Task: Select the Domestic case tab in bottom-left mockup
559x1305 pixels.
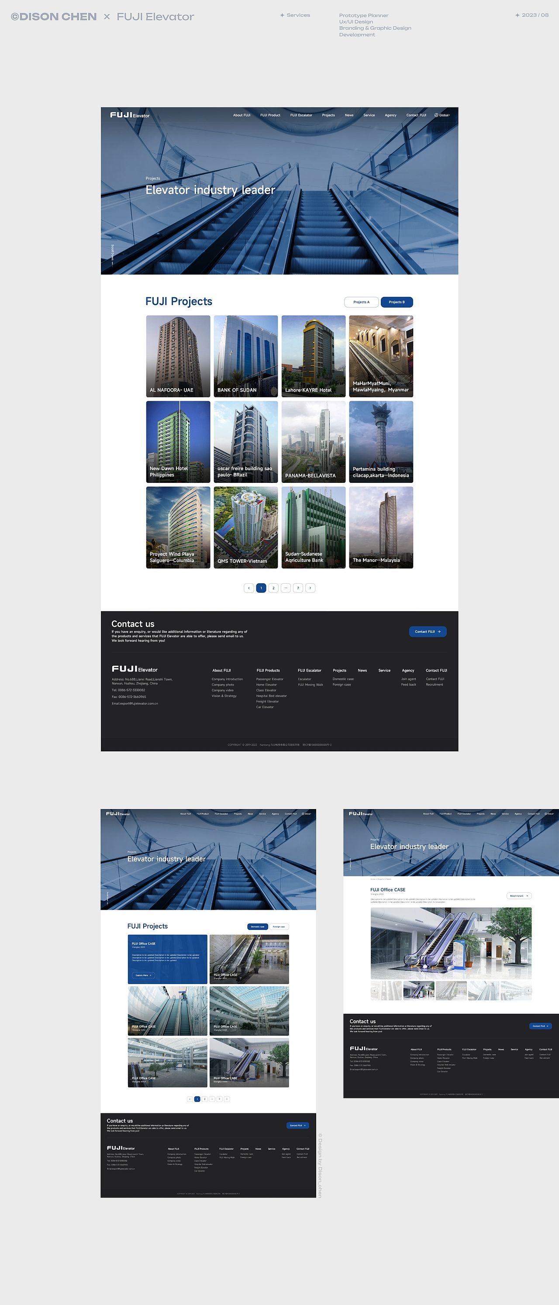Action: coord(258,926)
